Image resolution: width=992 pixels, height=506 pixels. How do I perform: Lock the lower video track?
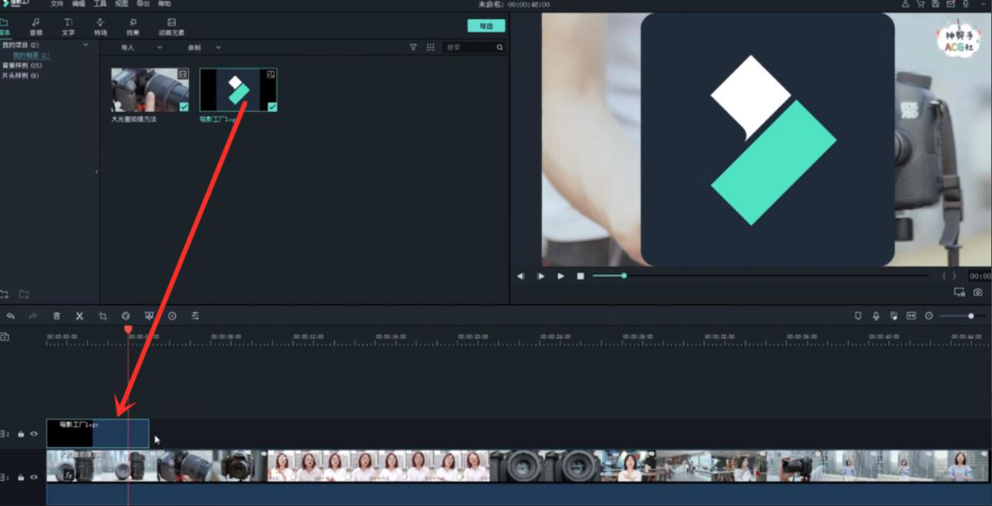[21, 478]
